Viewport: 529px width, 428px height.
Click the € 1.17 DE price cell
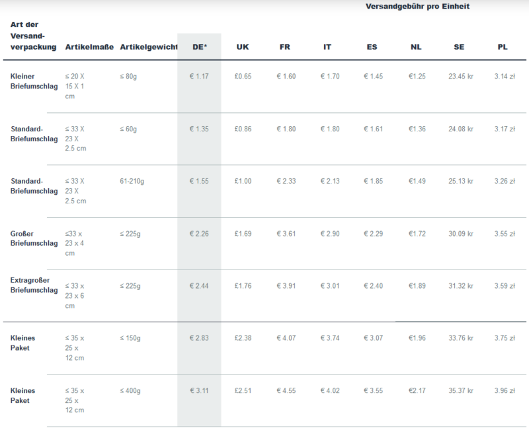[x=199, y=76]
